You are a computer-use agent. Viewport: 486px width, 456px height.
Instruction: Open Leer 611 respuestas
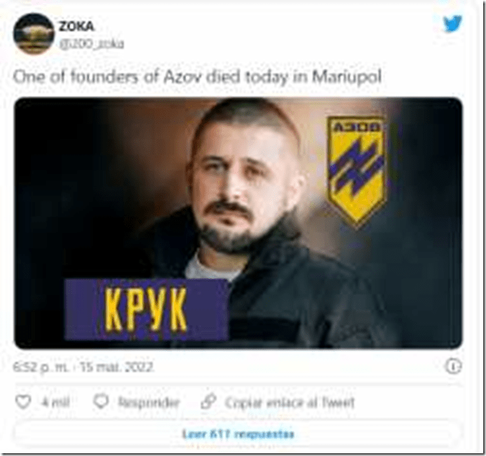click(238, 434)
